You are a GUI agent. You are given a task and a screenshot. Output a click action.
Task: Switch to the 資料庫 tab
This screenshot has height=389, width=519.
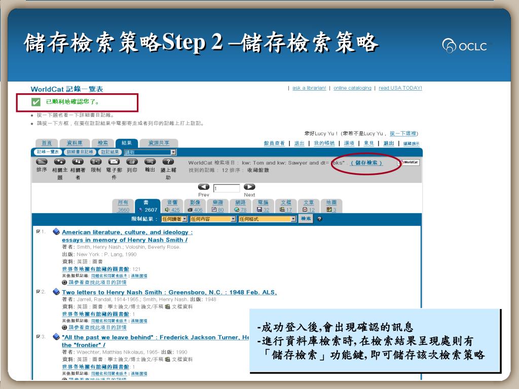coord(75,143)
